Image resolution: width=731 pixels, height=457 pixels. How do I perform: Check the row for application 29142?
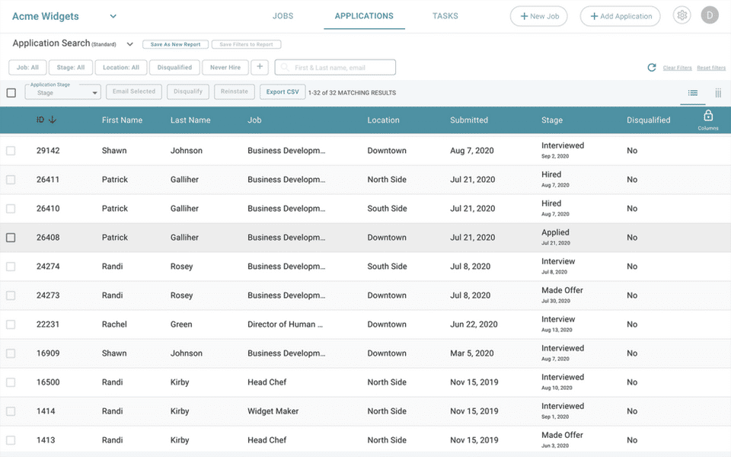click(11, 151)
